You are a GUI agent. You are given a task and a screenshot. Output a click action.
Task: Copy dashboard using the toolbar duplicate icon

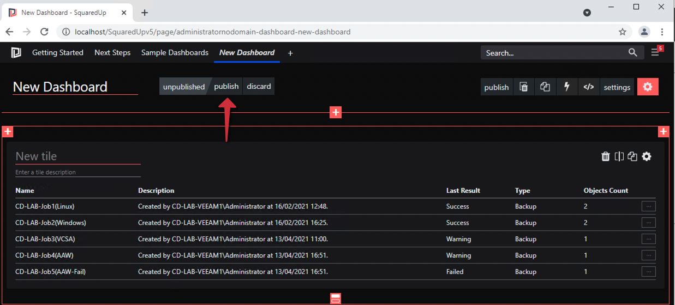545,87
